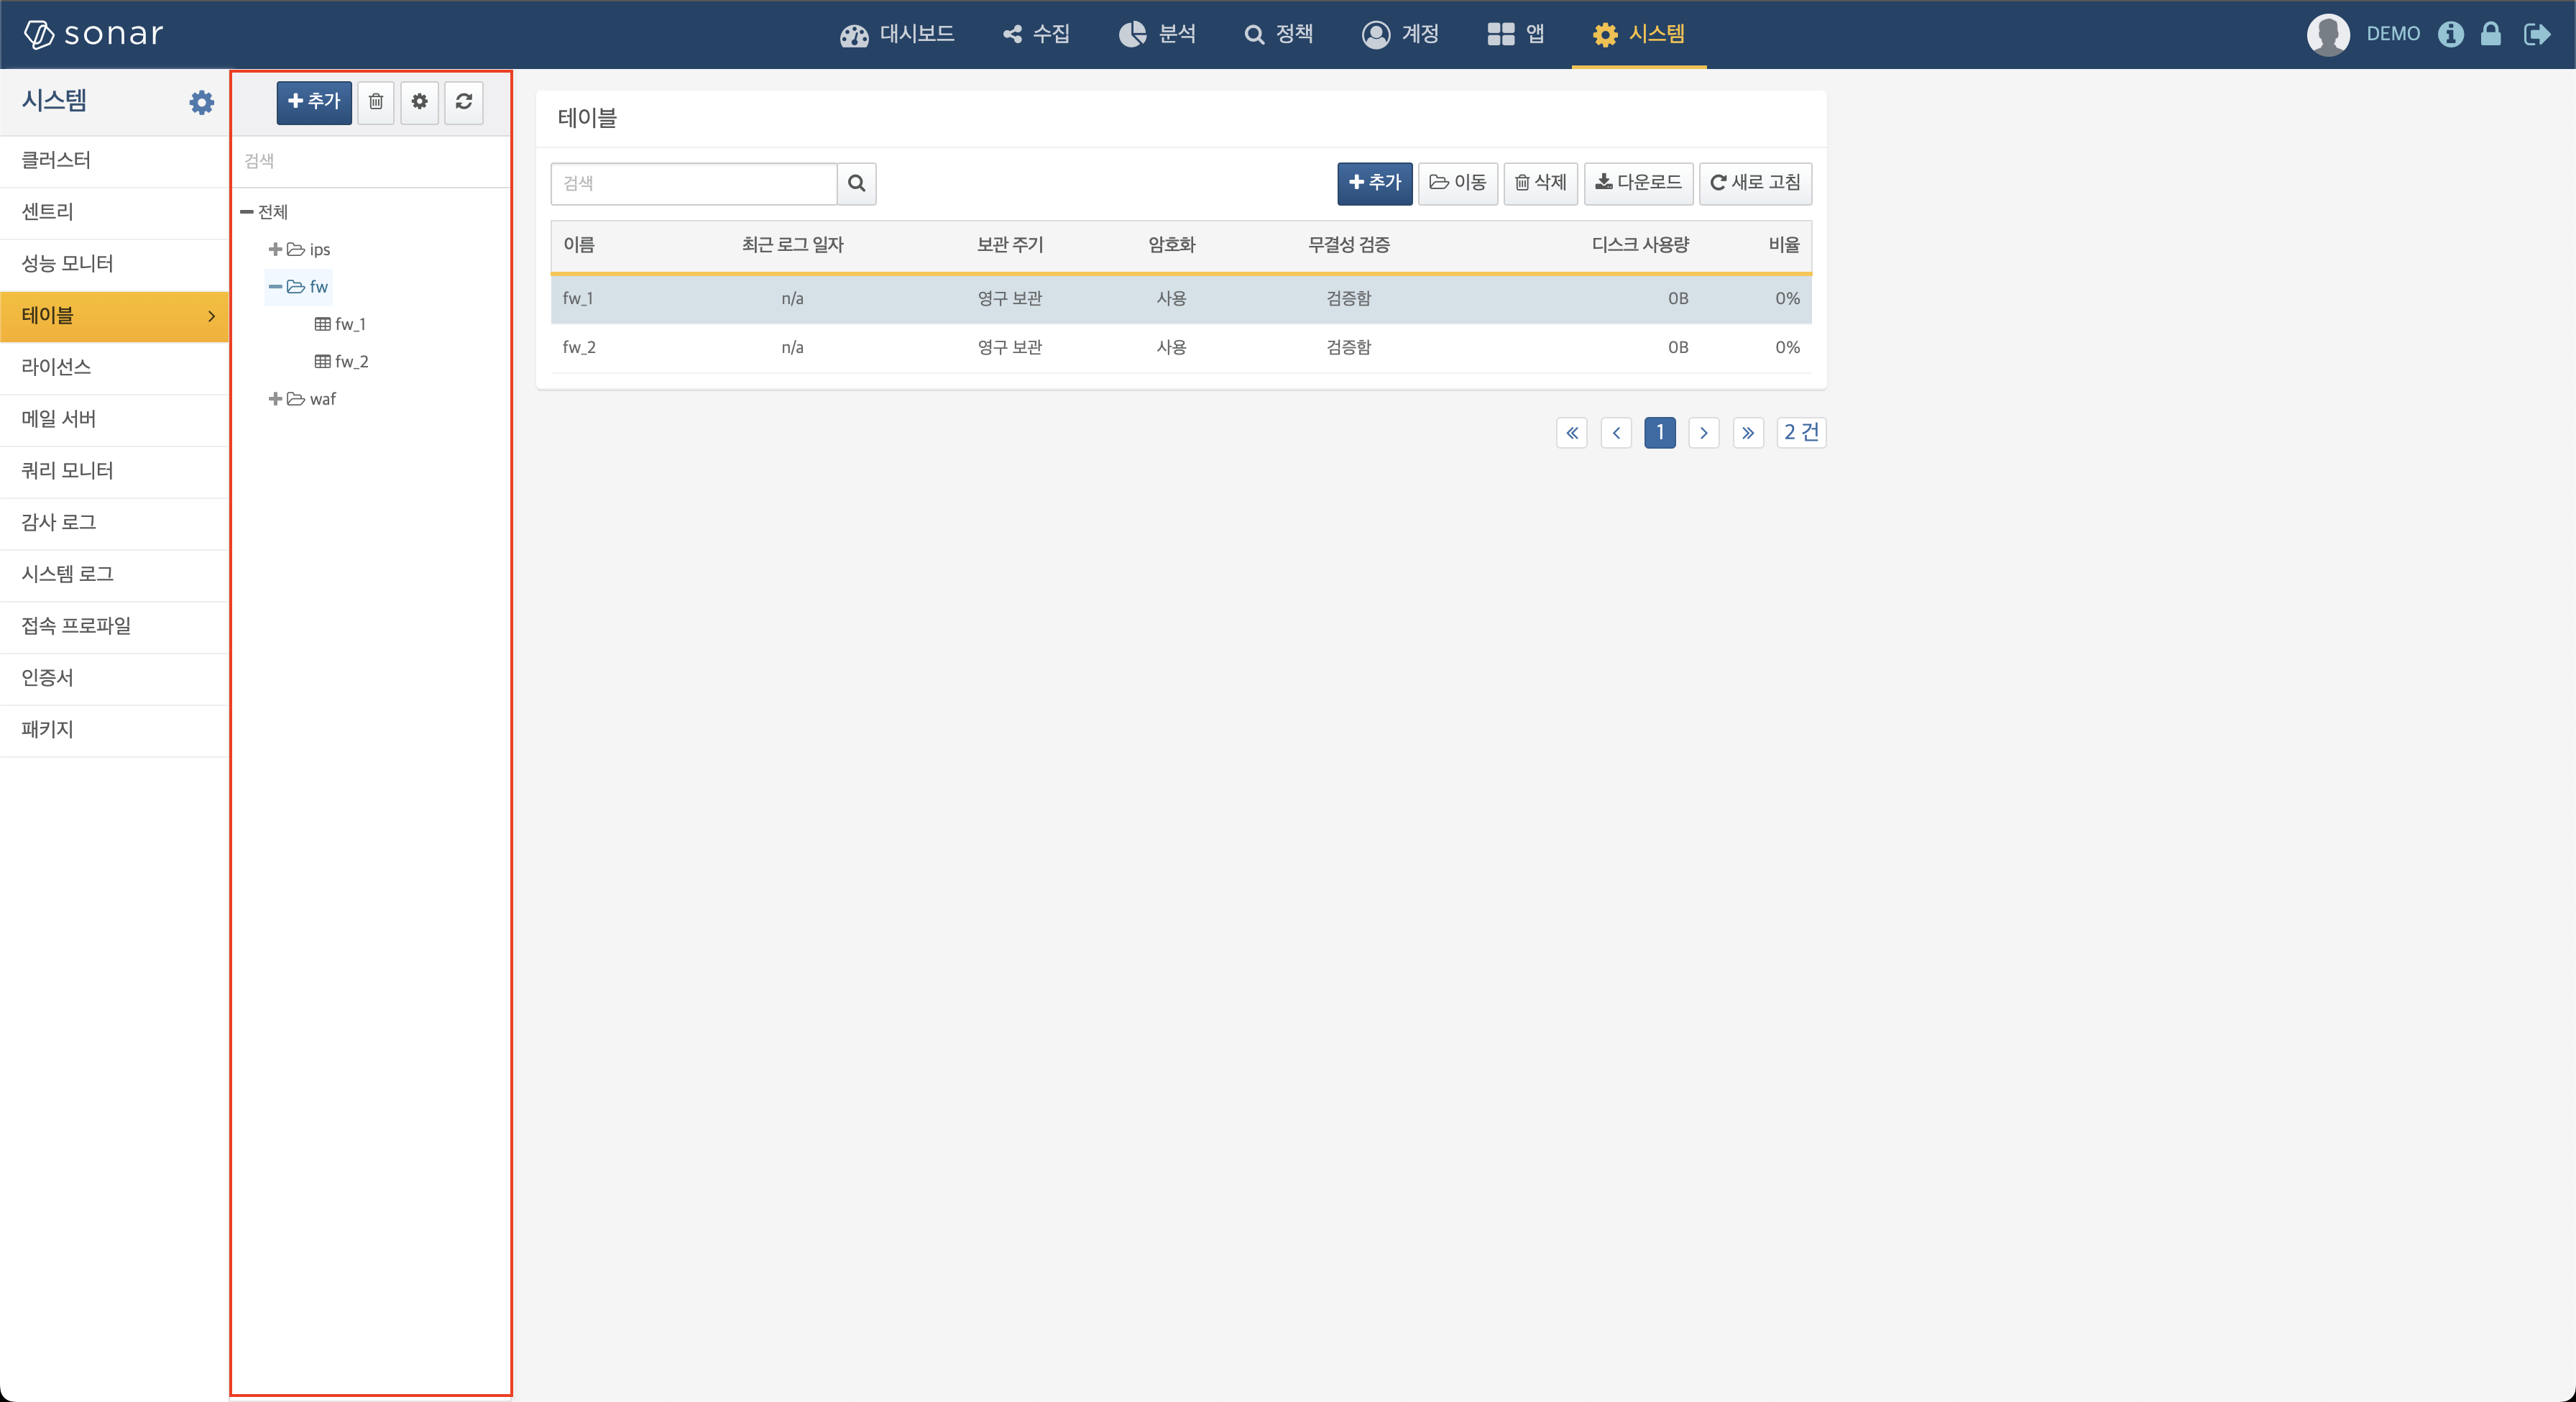Open the 계정 menu
Viewport: 2576px width, 1402px height.
pos(1400,34)
